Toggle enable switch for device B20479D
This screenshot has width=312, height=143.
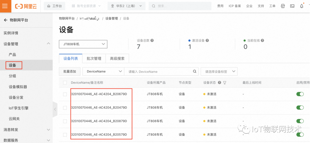[300, 108]
